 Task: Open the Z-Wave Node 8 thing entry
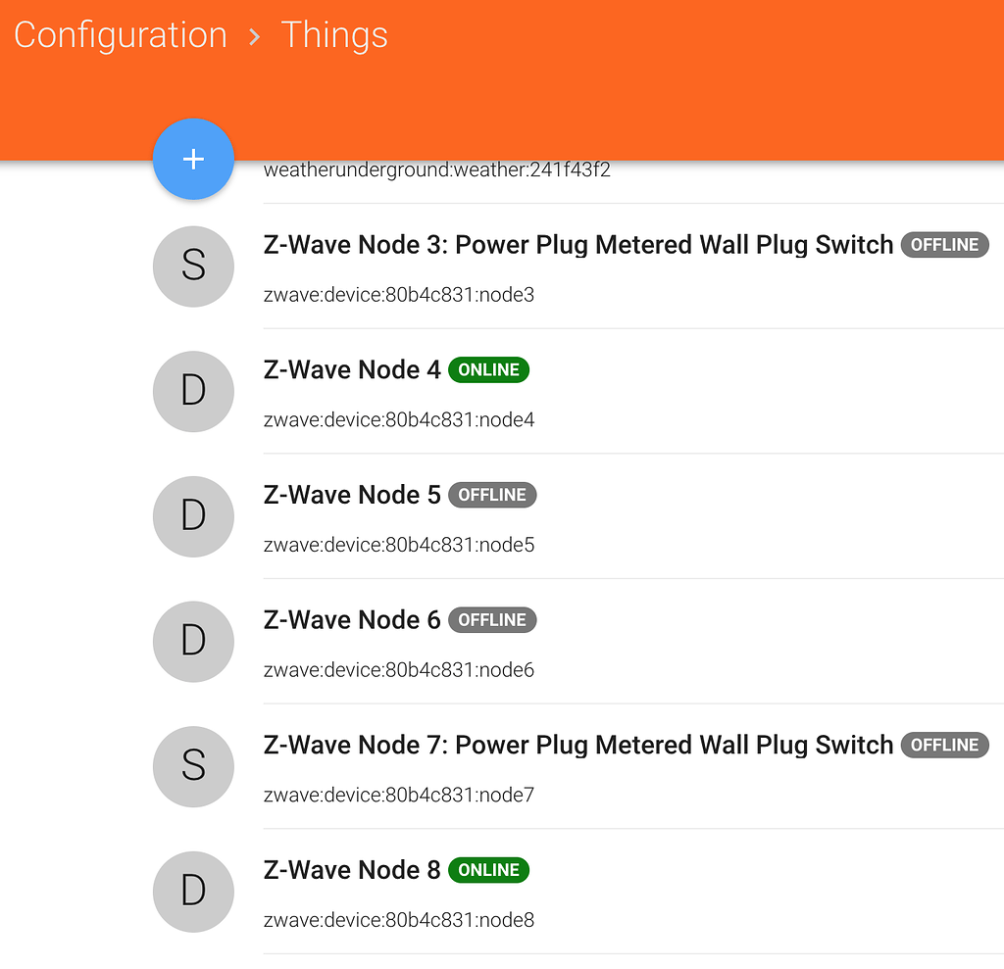point(352,869)
